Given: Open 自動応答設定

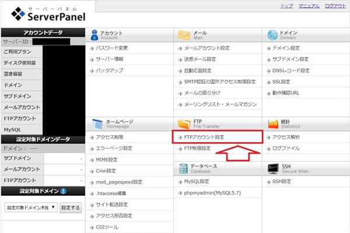Looking at the screenshot, I should pos(198,70).
